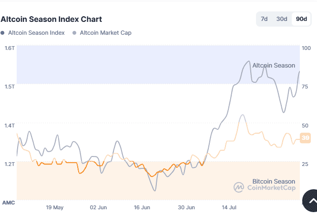Click the 30 Jun date marker
The height and width of the screenshot is (214, 317).
point(186,208)
